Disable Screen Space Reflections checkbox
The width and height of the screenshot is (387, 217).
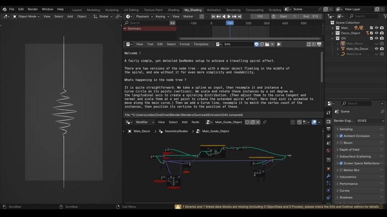(x=341, y=163)
